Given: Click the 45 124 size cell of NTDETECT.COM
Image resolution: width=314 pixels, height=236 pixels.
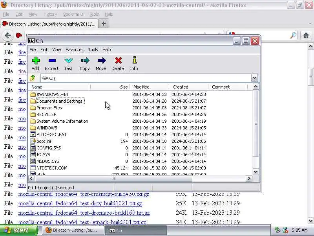Looking at the screenshot, I should [121, 168].
